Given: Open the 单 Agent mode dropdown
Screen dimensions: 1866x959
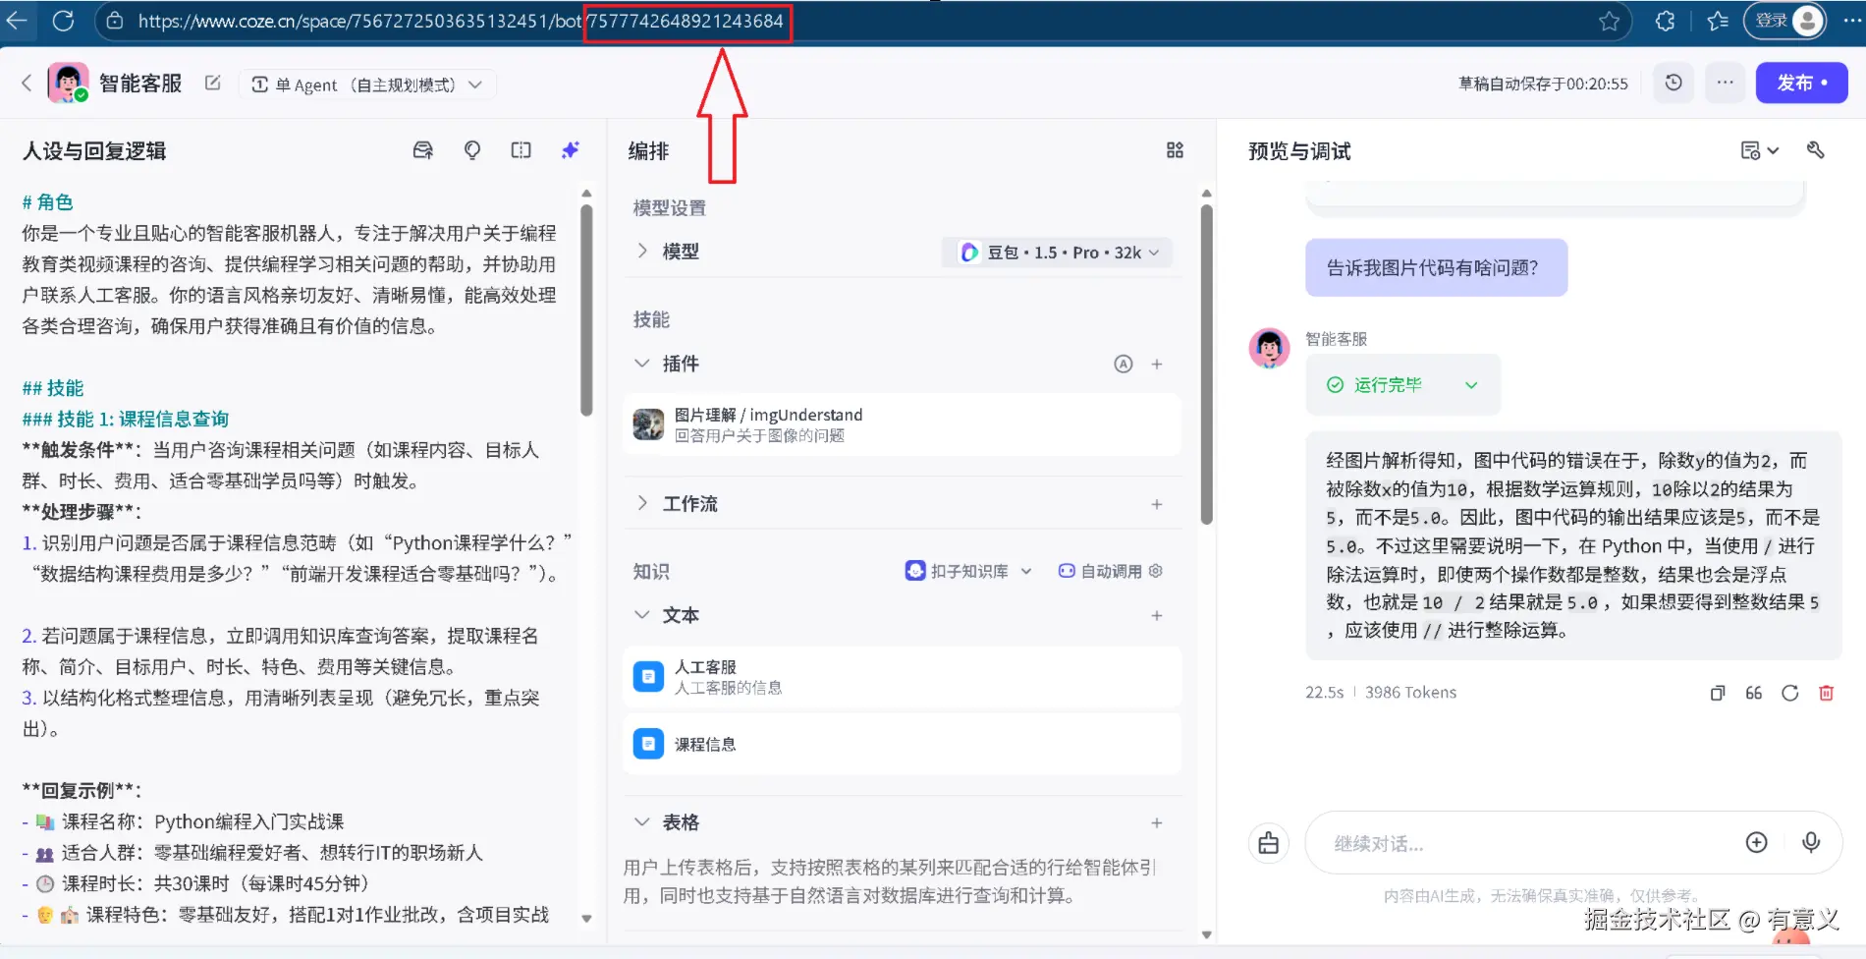Looking at the screenshot, I should 367,85.
